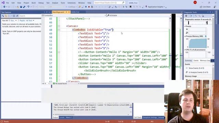Click Reset Zoom icon in Diagnostic Tools
Image resolution: width=219 pixels, height=123 pixels.
203,16
